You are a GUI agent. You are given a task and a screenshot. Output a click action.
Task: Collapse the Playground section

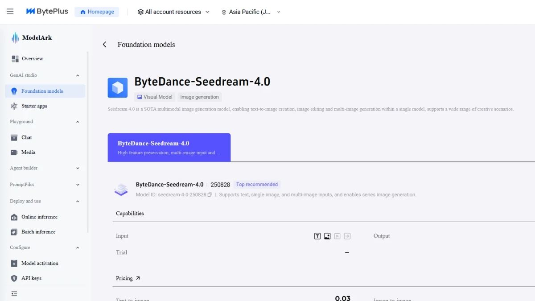point(78,122)
